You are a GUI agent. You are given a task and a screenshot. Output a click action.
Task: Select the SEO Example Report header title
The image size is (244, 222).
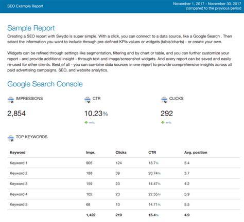click(x=25, y=6)
